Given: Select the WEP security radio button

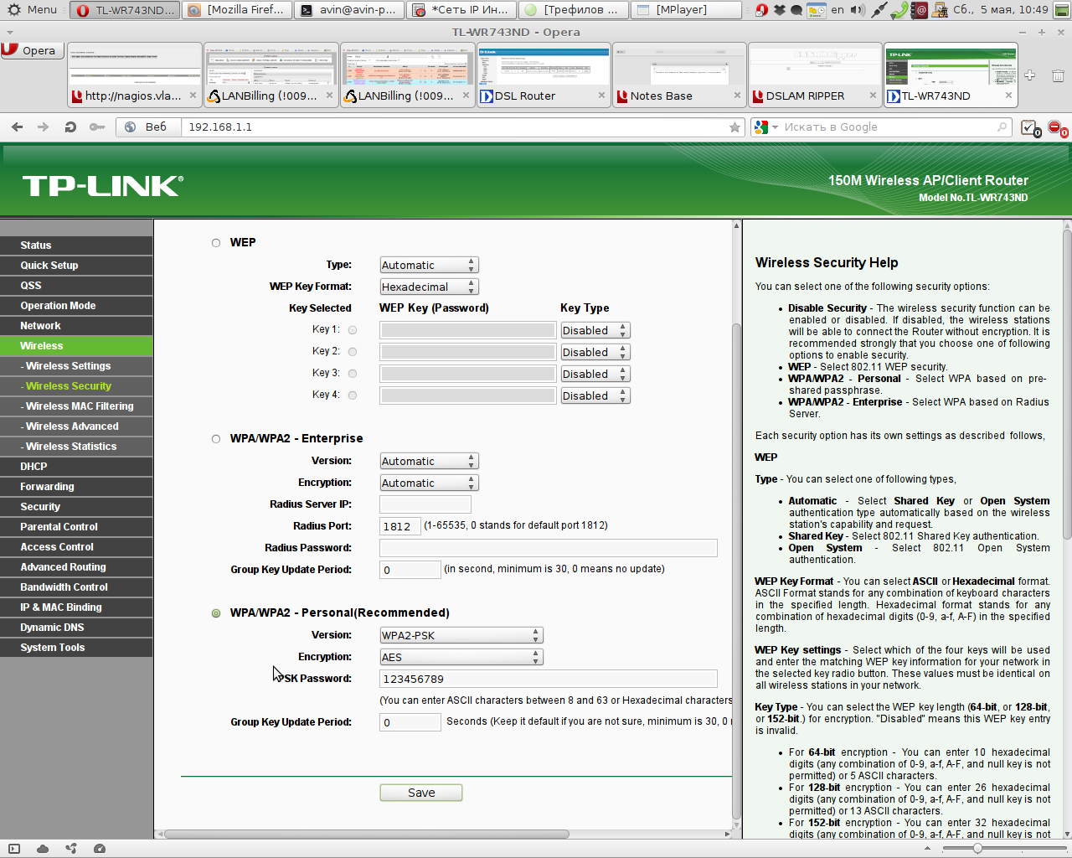Looking at the screenshot, I should click(216, 243).
